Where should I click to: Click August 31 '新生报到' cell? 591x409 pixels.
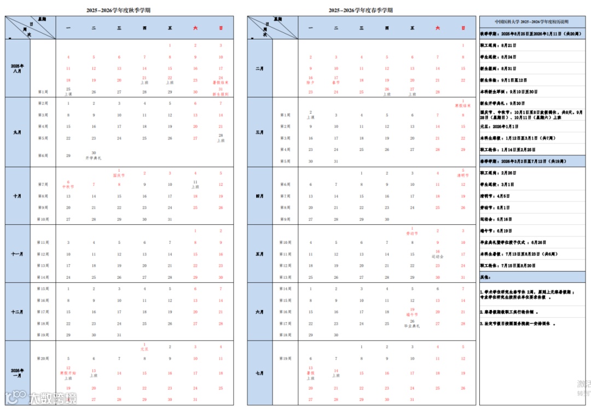click(221, 91)
